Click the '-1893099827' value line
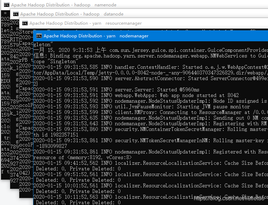Image resolution: width=268 pixels, height=205 pixels. (x=52, y=146)
